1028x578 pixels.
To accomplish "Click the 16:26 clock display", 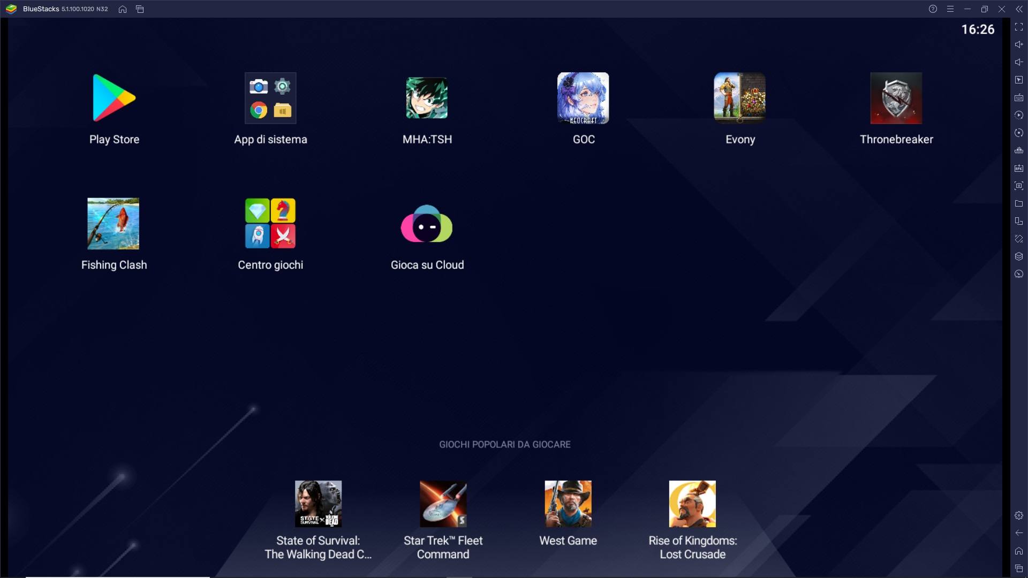I will point(978,29).
